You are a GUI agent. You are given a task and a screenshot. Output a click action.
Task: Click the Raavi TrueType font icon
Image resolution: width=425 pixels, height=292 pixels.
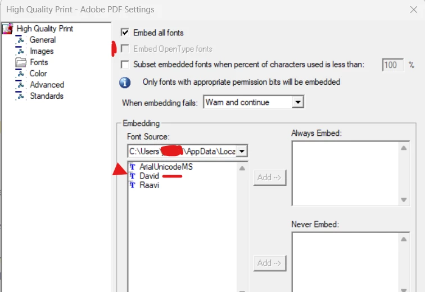click(132, 185)
